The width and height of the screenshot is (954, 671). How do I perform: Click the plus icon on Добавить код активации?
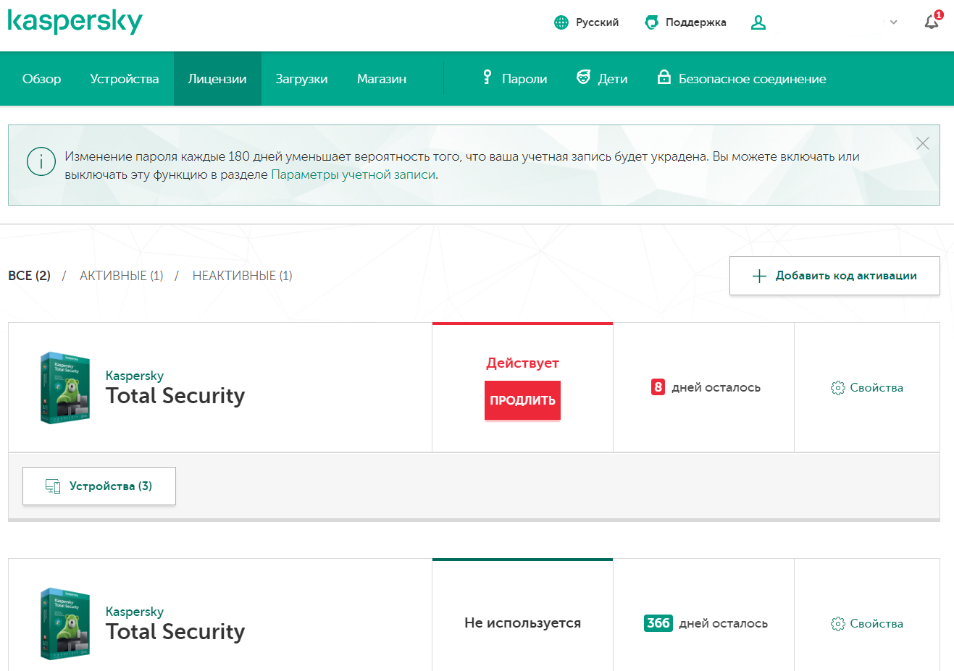tap(759, 276)
